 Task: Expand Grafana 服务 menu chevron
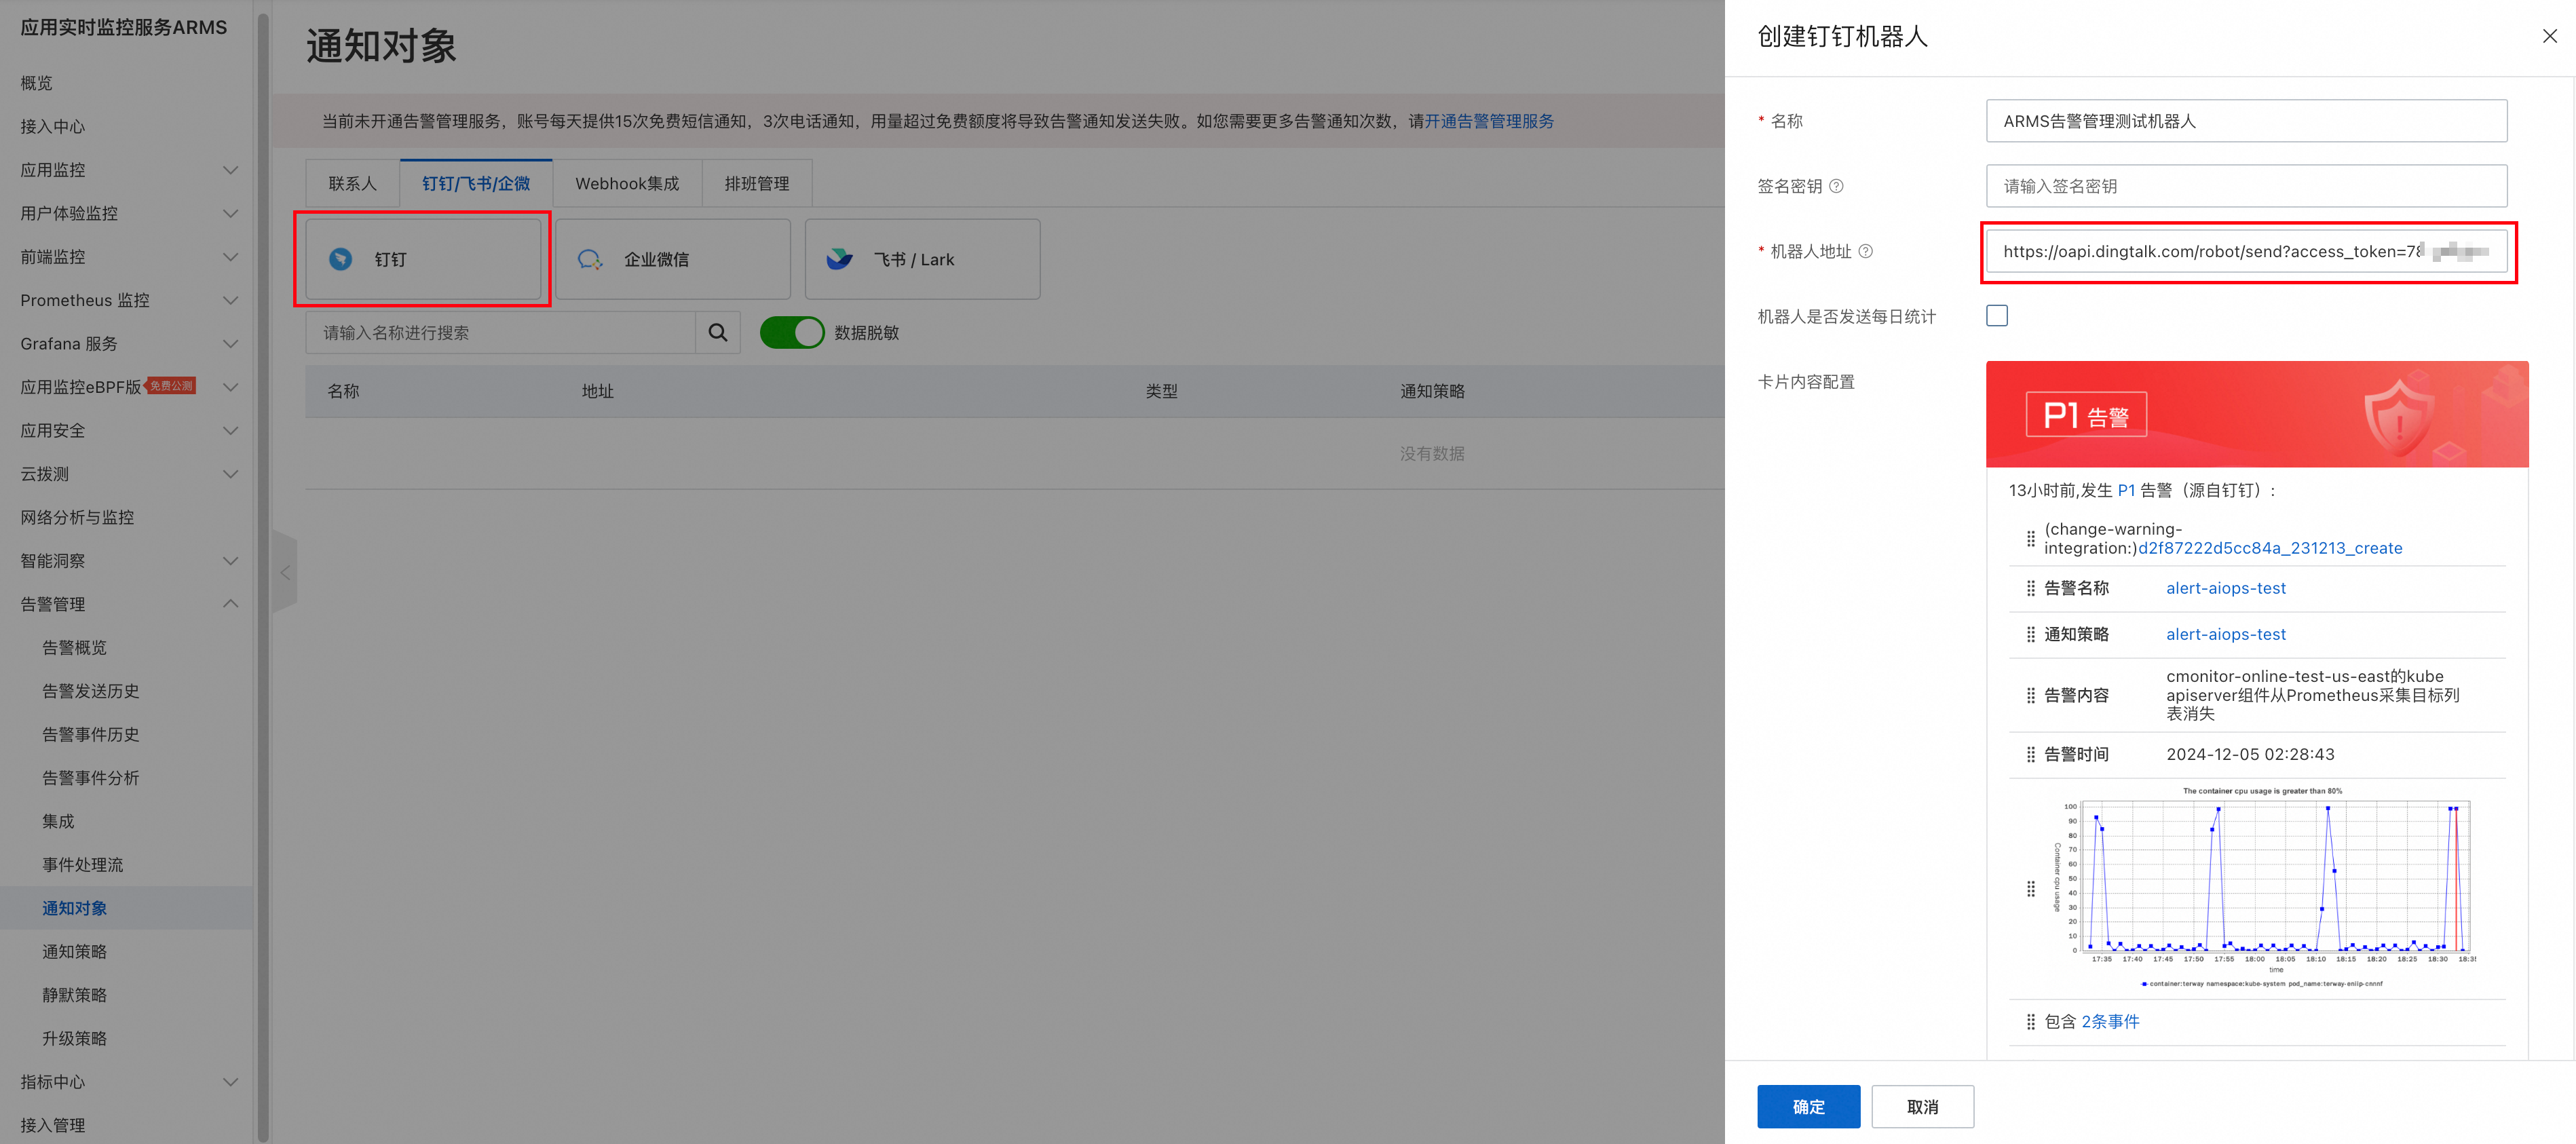tap(230, 343)
